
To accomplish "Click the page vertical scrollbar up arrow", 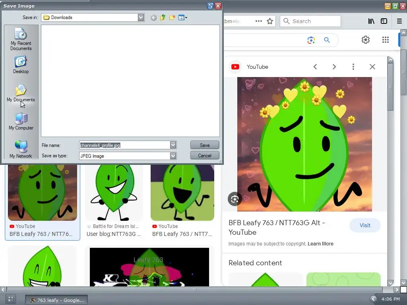I will (403, 33).
